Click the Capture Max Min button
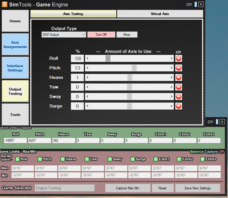Viewport: 228px width, 198px height. 128,188
